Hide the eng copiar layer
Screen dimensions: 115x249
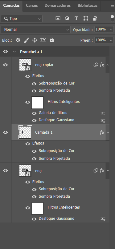[6, 65]
